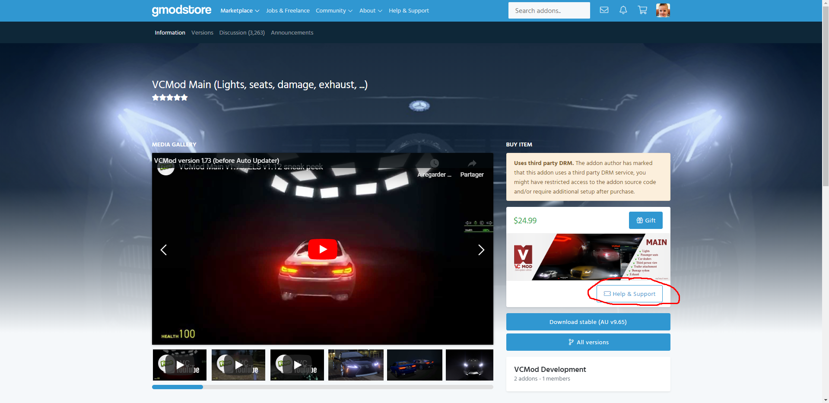Image resolution: width=829 pixels, height=403 pixels.
Task: Open the user avatar menu
Action: click(x=663, y=10)
